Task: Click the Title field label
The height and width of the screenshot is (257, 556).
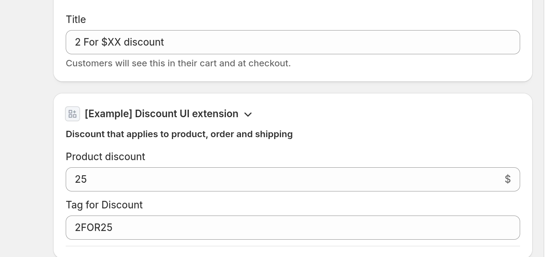Action: 76,20
